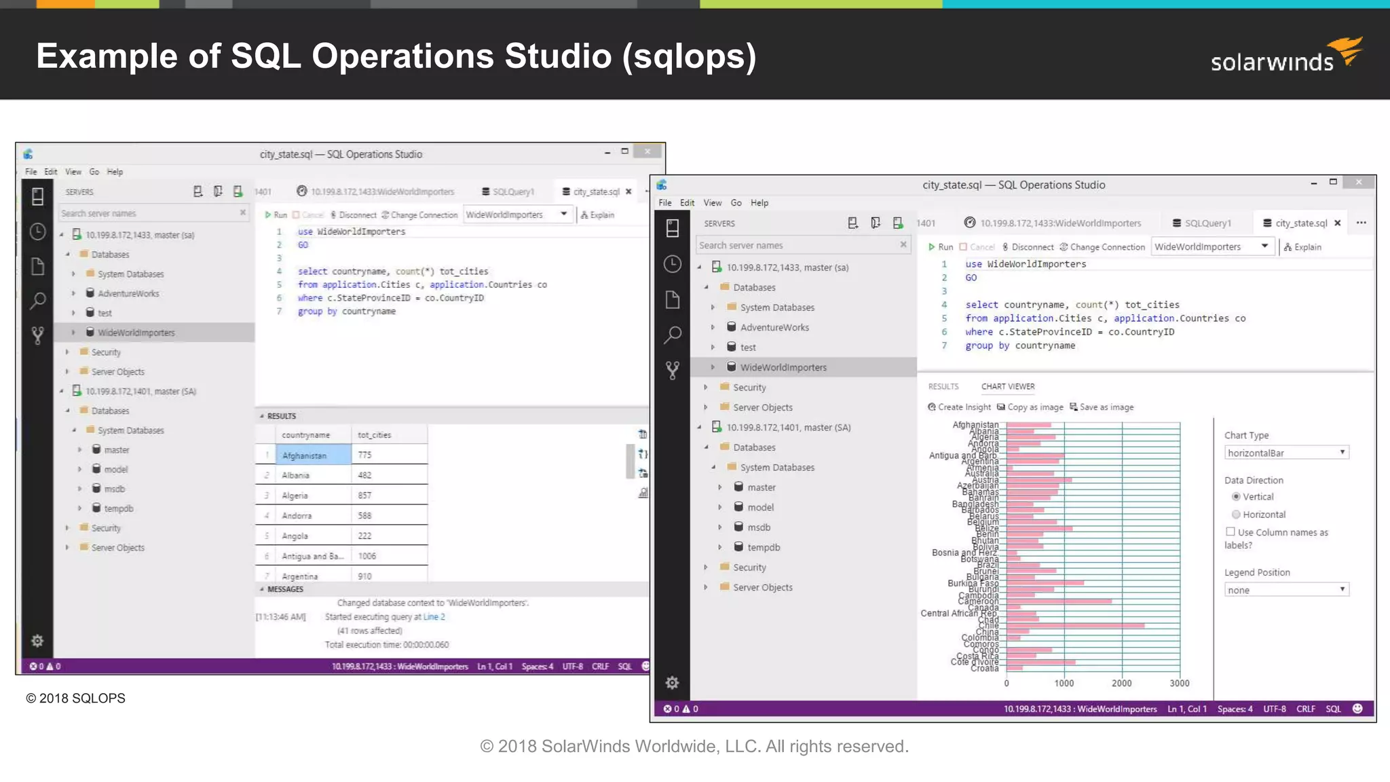
Task: Open Legend Position none dropdown
Action: coord(1286,590)
